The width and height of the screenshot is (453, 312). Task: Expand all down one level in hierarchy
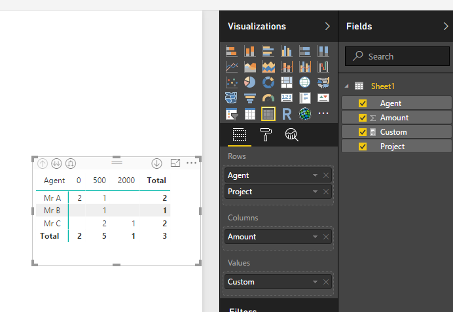click(x=71, y=164)
